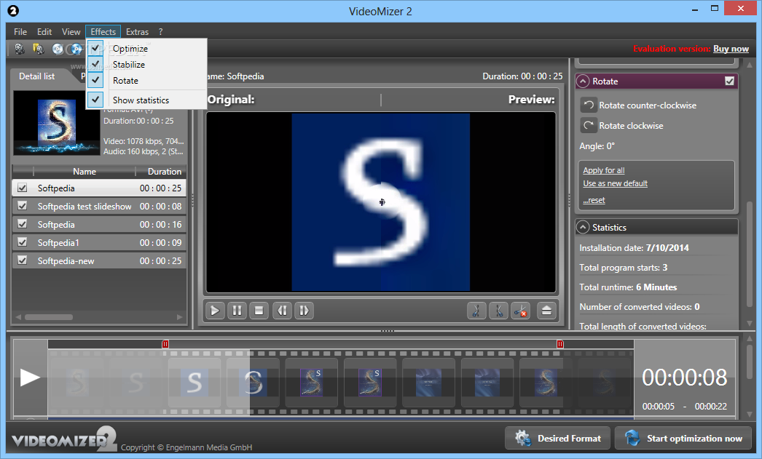Click the large timeline play button
The image size is (762, 459).
[30, 378]
